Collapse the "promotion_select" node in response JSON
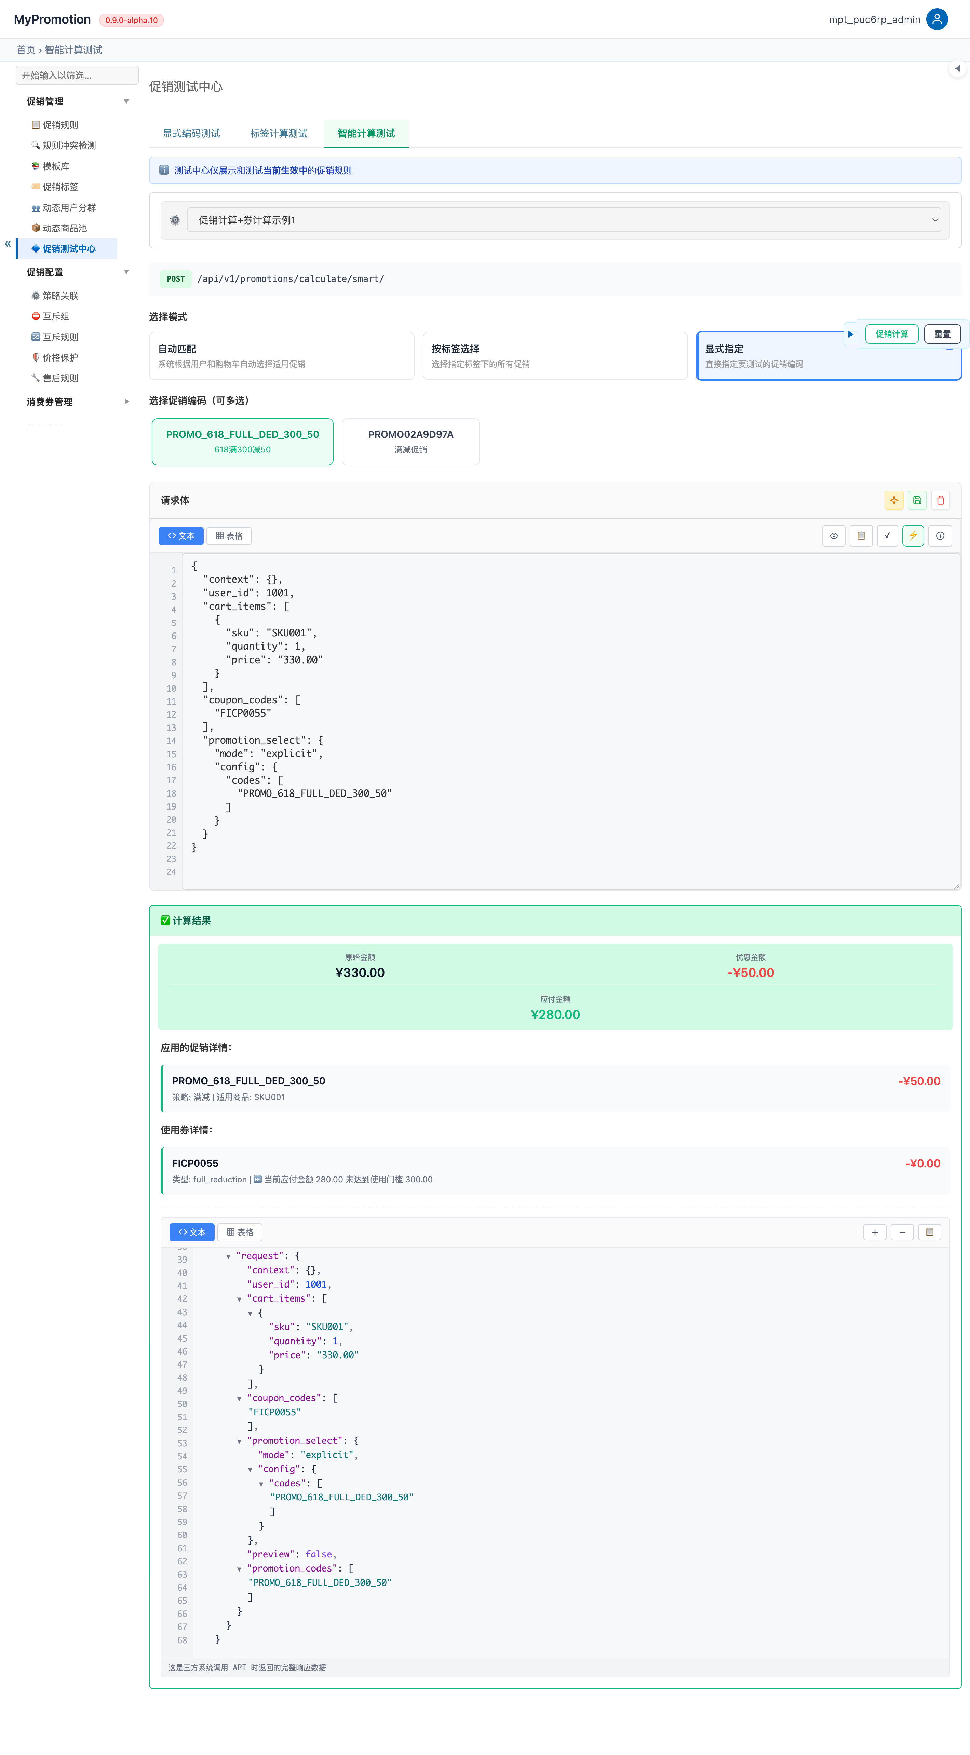The width and height of the screenshot is (970, 1755). pos(239,1441)
